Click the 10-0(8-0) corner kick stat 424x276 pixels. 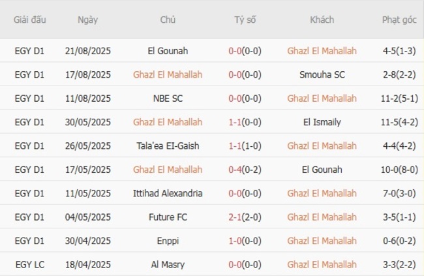pos(399,170)
